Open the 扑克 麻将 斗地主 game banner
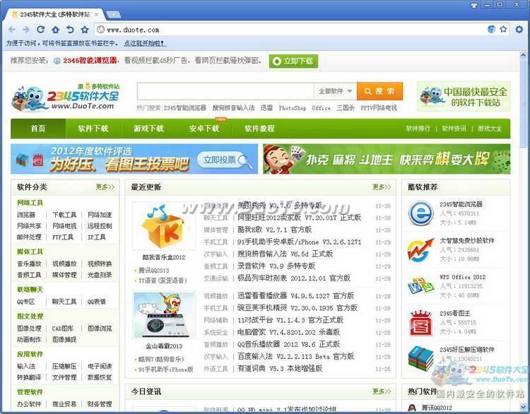The height and width of the screenshot is (414, 530). pos(387,159)
